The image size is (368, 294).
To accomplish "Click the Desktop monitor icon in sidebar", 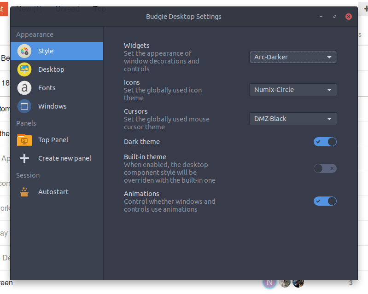I will pos(24,69).
